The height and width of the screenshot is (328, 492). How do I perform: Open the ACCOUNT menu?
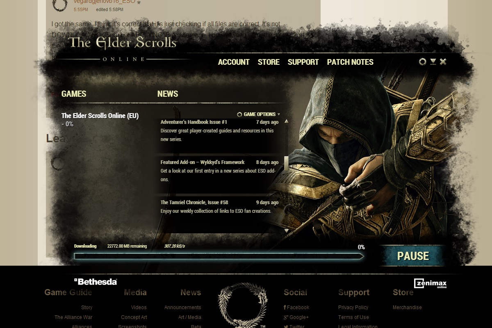(x=234, y=62)
